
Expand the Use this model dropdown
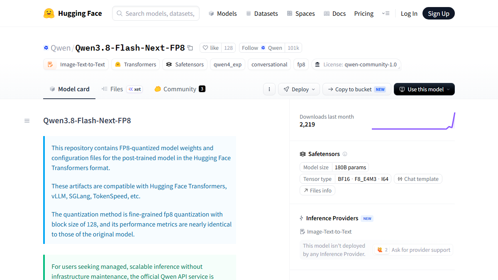pos(424,89)
